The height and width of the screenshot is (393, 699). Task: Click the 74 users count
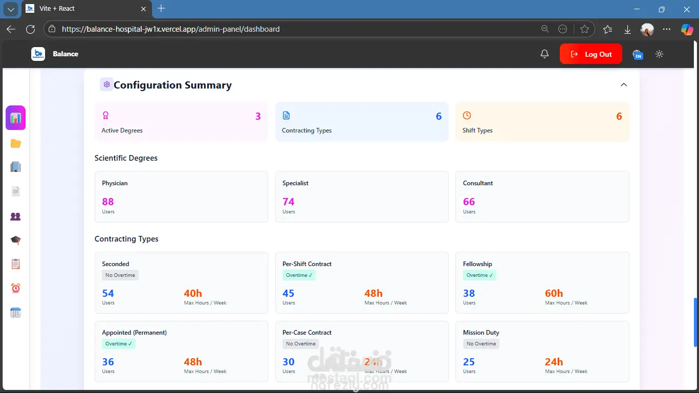click(289, 202)
